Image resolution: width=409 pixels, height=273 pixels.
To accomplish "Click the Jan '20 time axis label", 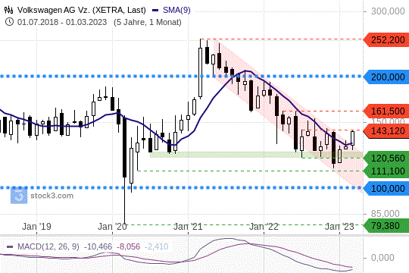I will point(112,227).
